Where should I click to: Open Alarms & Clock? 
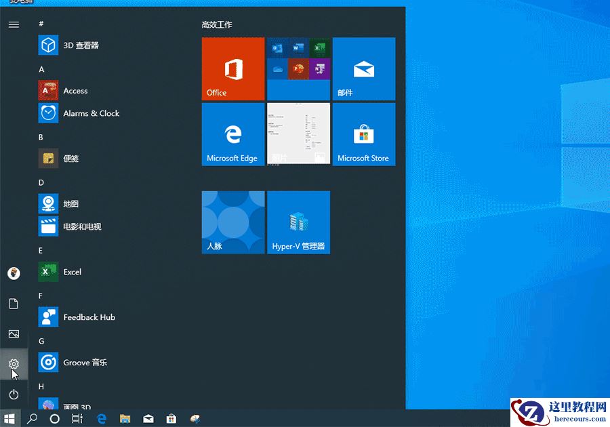[x=79, y=113]
